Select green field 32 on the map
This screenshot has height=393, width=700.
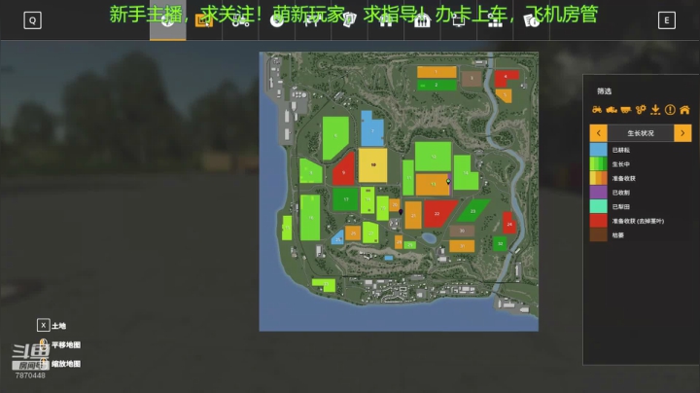pos(500,244)
